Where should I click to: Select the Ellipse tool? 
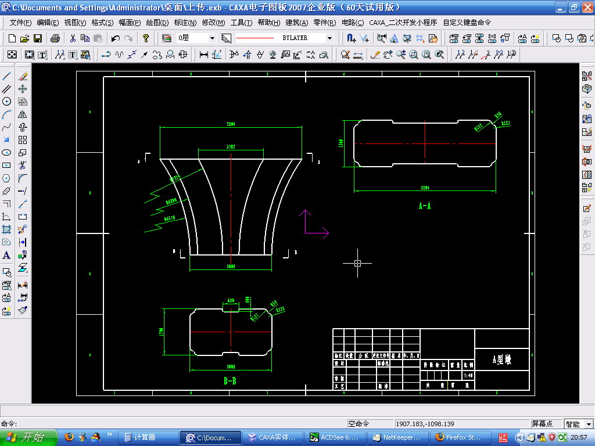[6, 153]
